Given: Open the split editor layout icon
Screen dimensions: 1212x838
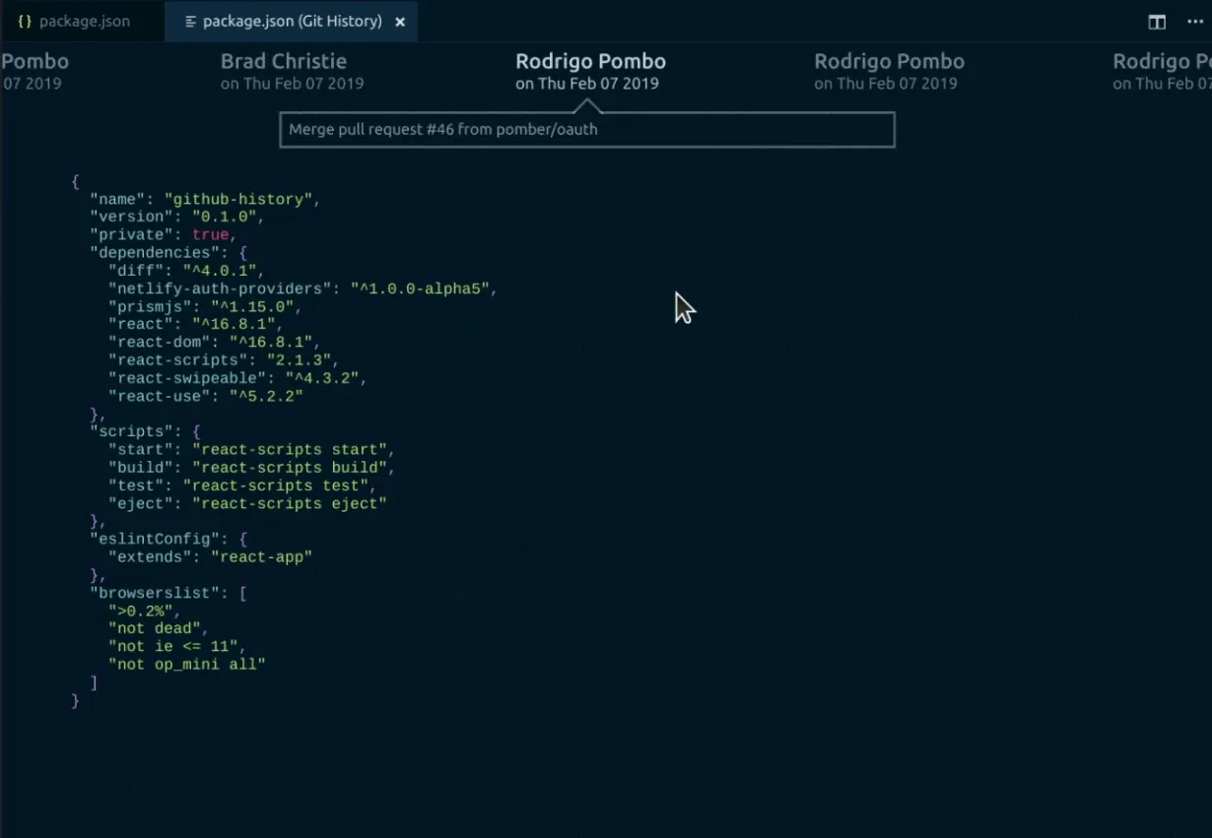Looking at the screenshot, I should coord(1155,21).
